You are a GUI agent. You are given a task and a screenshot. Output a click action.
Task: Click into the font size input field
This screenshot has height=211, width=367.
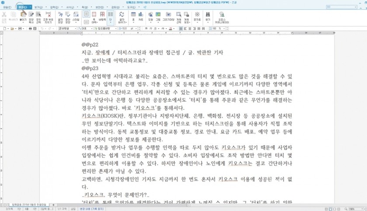(x=124, y=28)
